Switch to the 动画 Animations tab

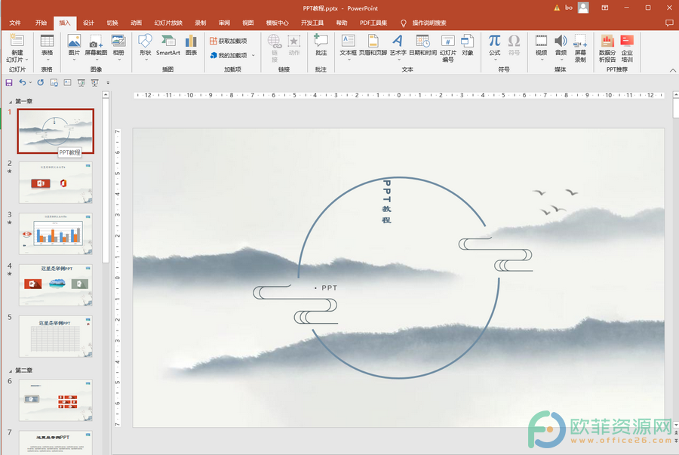(x=137, y=23)
